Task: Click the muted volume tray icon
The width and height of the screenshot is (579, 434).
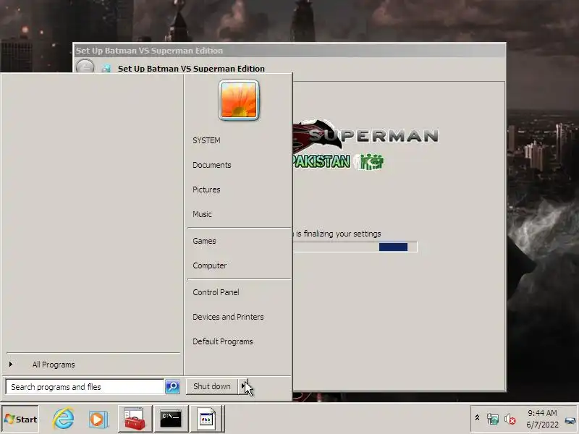Action: pos(510,419)
